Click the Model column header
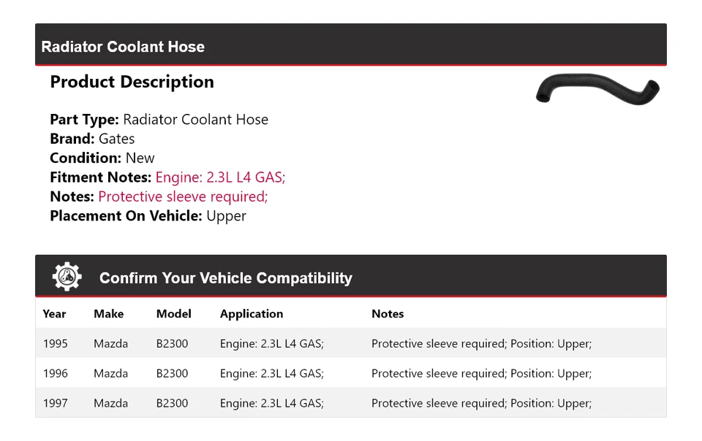The height and width of the screenshot is (441, 702). tap(173, 314)
